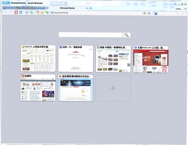The width and height of the screenshot is (188, 145).
Task: Open the Baidu 百度一下 speed dial thumbnail
Action: pos(76,59)
